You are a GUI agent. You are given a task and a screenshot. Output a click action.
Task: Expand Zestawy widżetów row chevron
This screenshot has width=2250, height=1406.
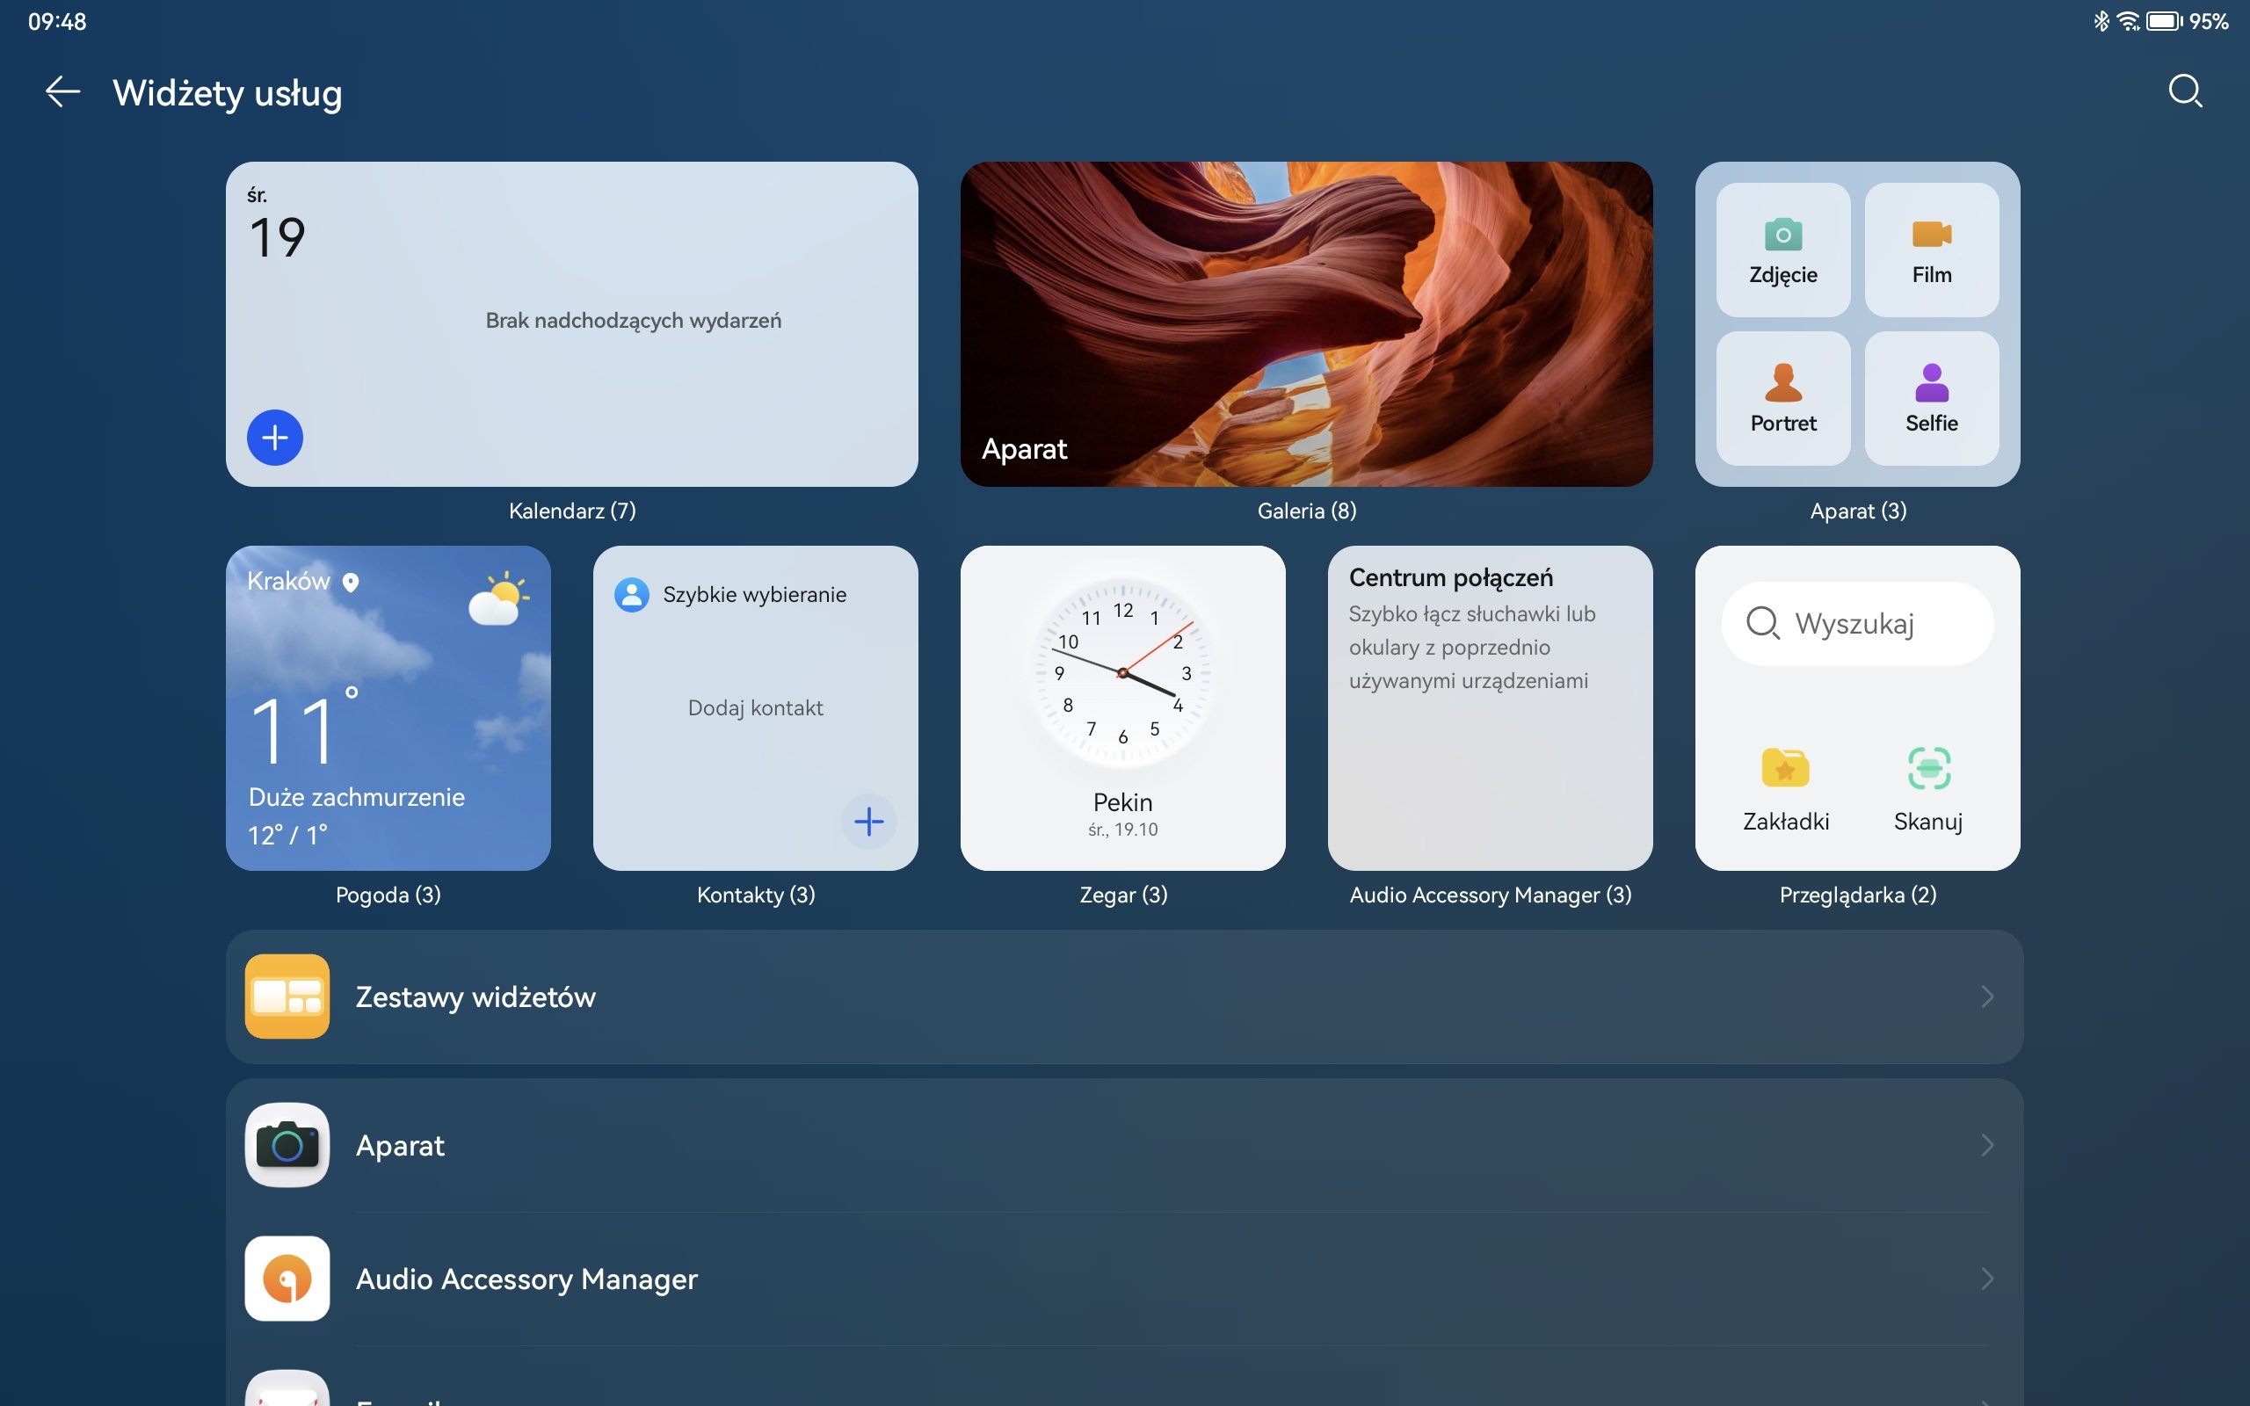[x=1987, y=997]
